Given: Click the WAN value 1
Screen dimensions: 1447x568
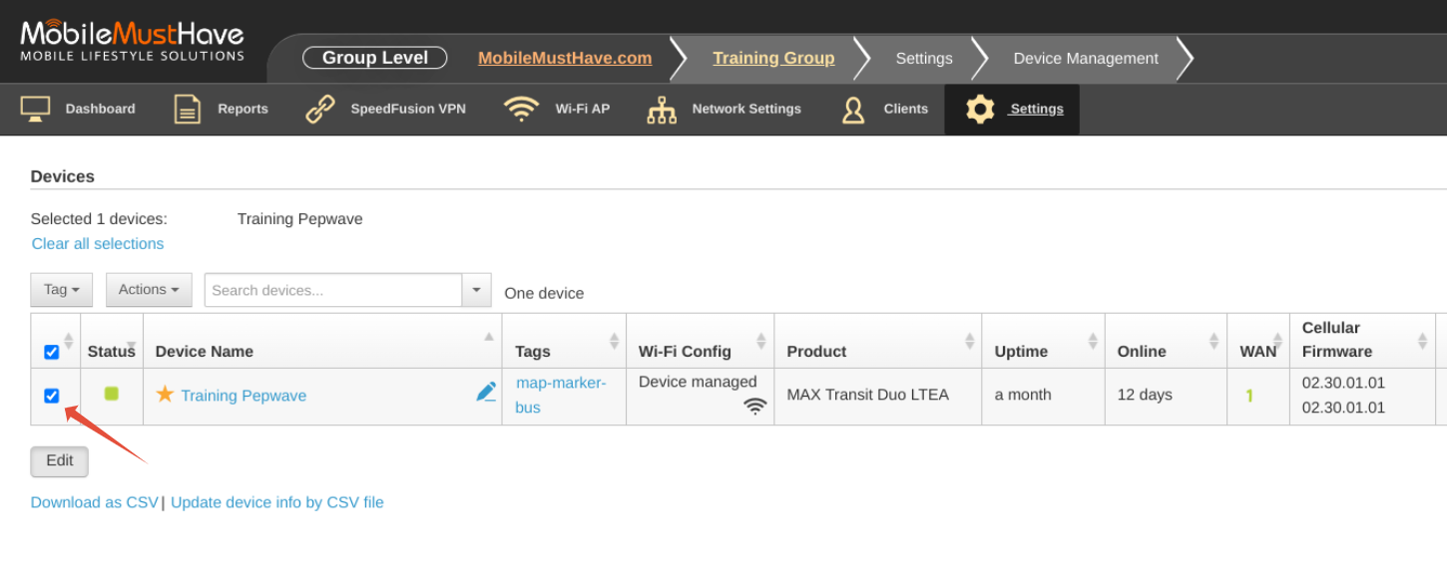Looking at the screenshot, I should click(x=1249, y=396).
